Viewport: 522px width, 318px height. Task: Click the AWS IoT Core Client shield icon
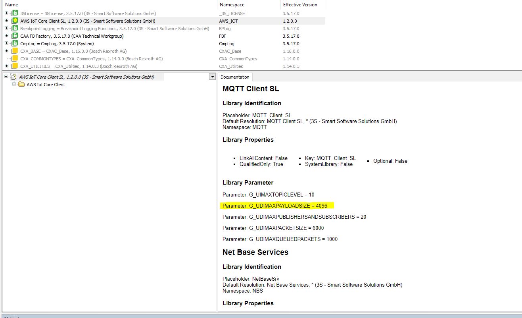click(15, 21)
